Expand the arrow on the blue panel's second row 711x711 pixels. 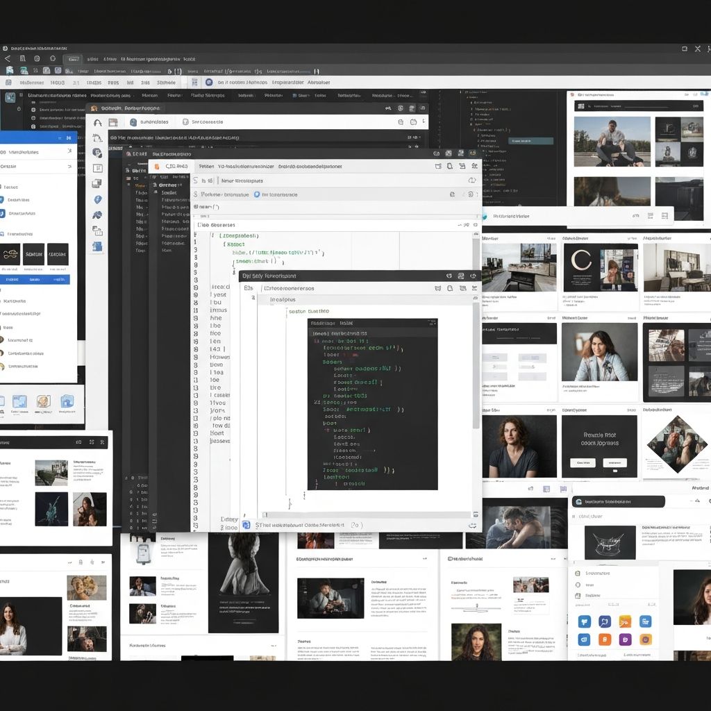(69, 167)
